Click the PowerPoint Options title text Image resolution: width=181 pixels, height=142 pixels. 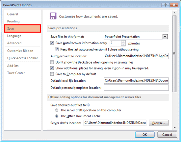(x=17, y=5)
